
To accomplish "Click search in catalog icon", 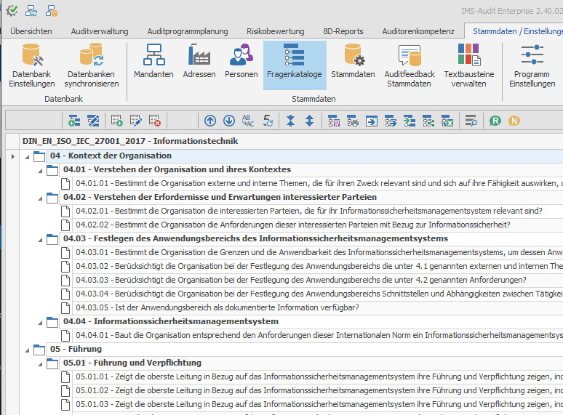I will pos(471,121).
